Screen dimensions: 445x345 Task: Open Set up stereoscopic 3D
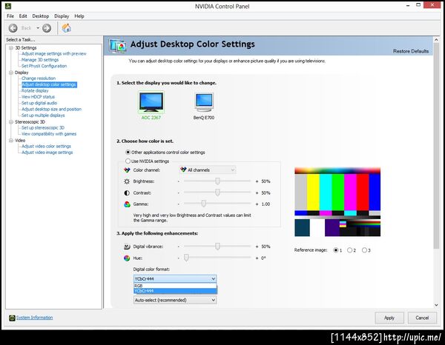(43, 128)
